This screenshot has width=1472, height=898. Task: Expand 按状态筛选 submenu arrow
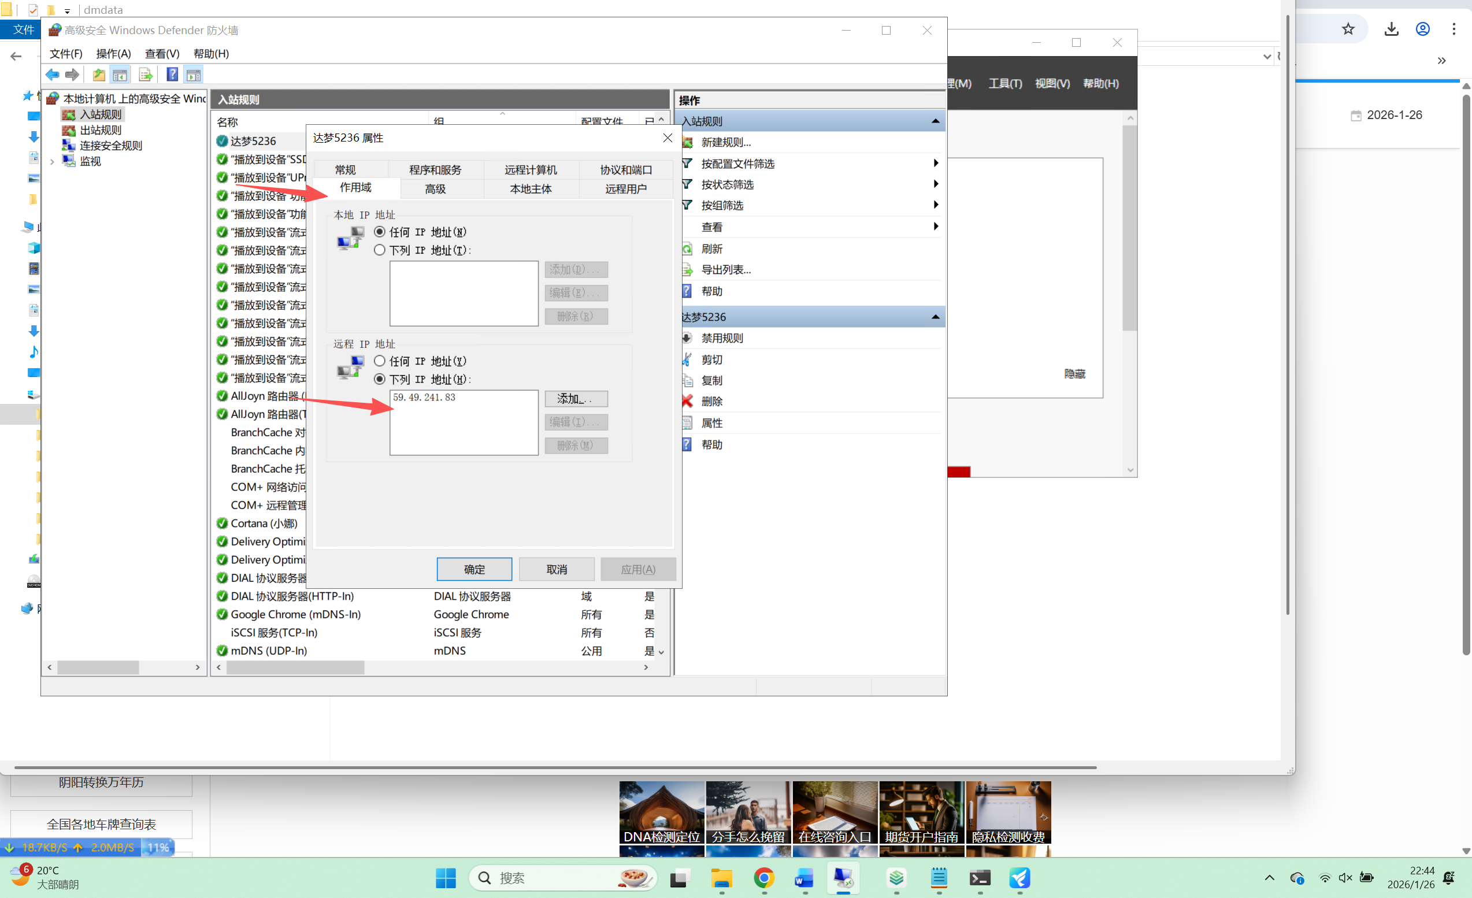click(x=936, y=184)
